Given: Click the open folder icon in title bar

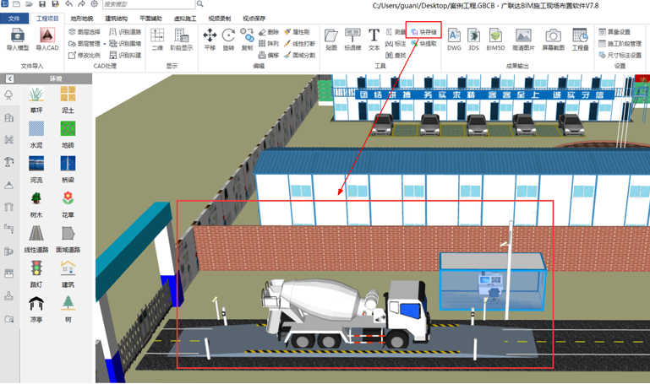Looking at the screenshot, I should tap(29, 4).
